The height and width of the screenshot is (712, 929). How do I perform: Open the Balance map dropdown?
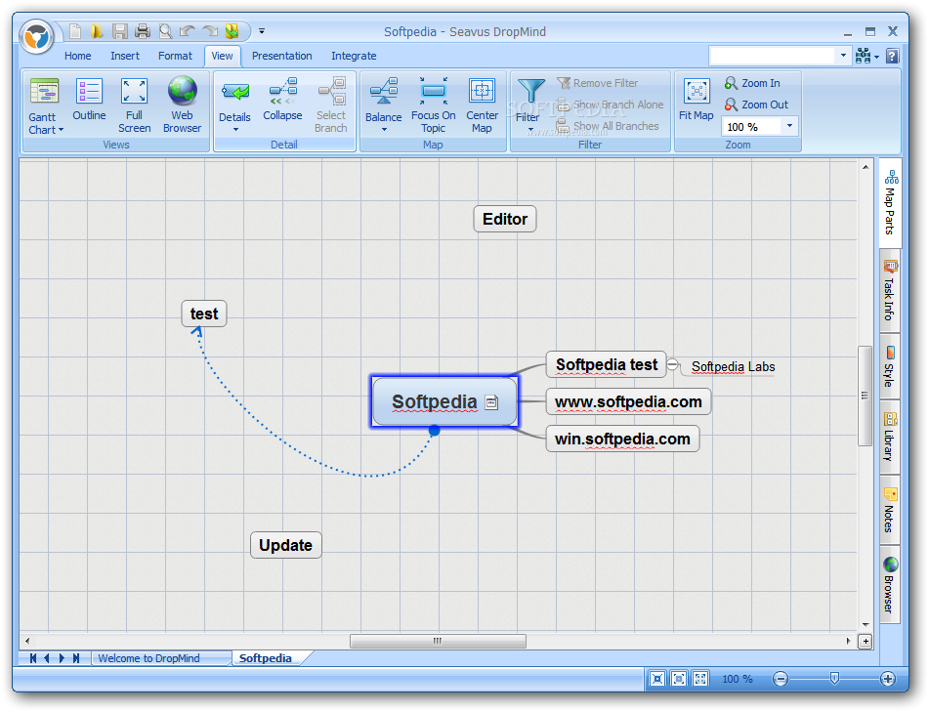pyautogui.click(x=383, y=105)
